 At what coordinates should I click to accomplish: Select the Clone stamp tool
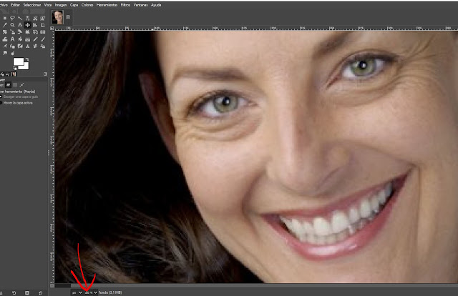(x=27, y=46)
